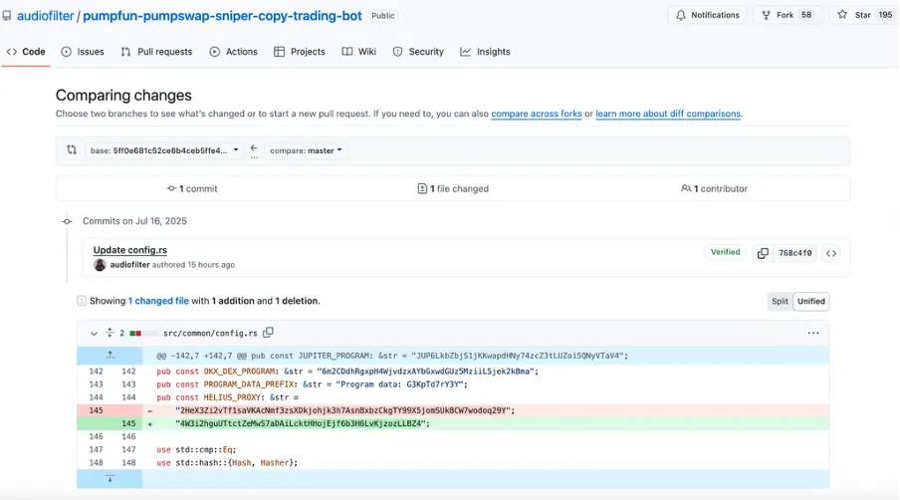Select the Unified diff view
The width and height of the screenshot is (900, 500).
[811, 301]
